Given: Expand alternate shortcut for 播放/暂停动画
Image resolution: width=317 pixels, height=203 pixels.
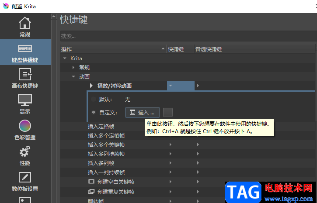Looking at the screenshot, I should click(x=198, y=86).
